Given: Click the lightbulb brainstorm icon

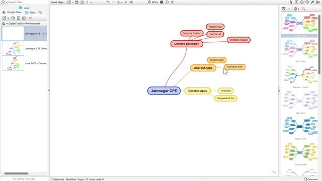Looking at the screenshot, I should [172, 2].
